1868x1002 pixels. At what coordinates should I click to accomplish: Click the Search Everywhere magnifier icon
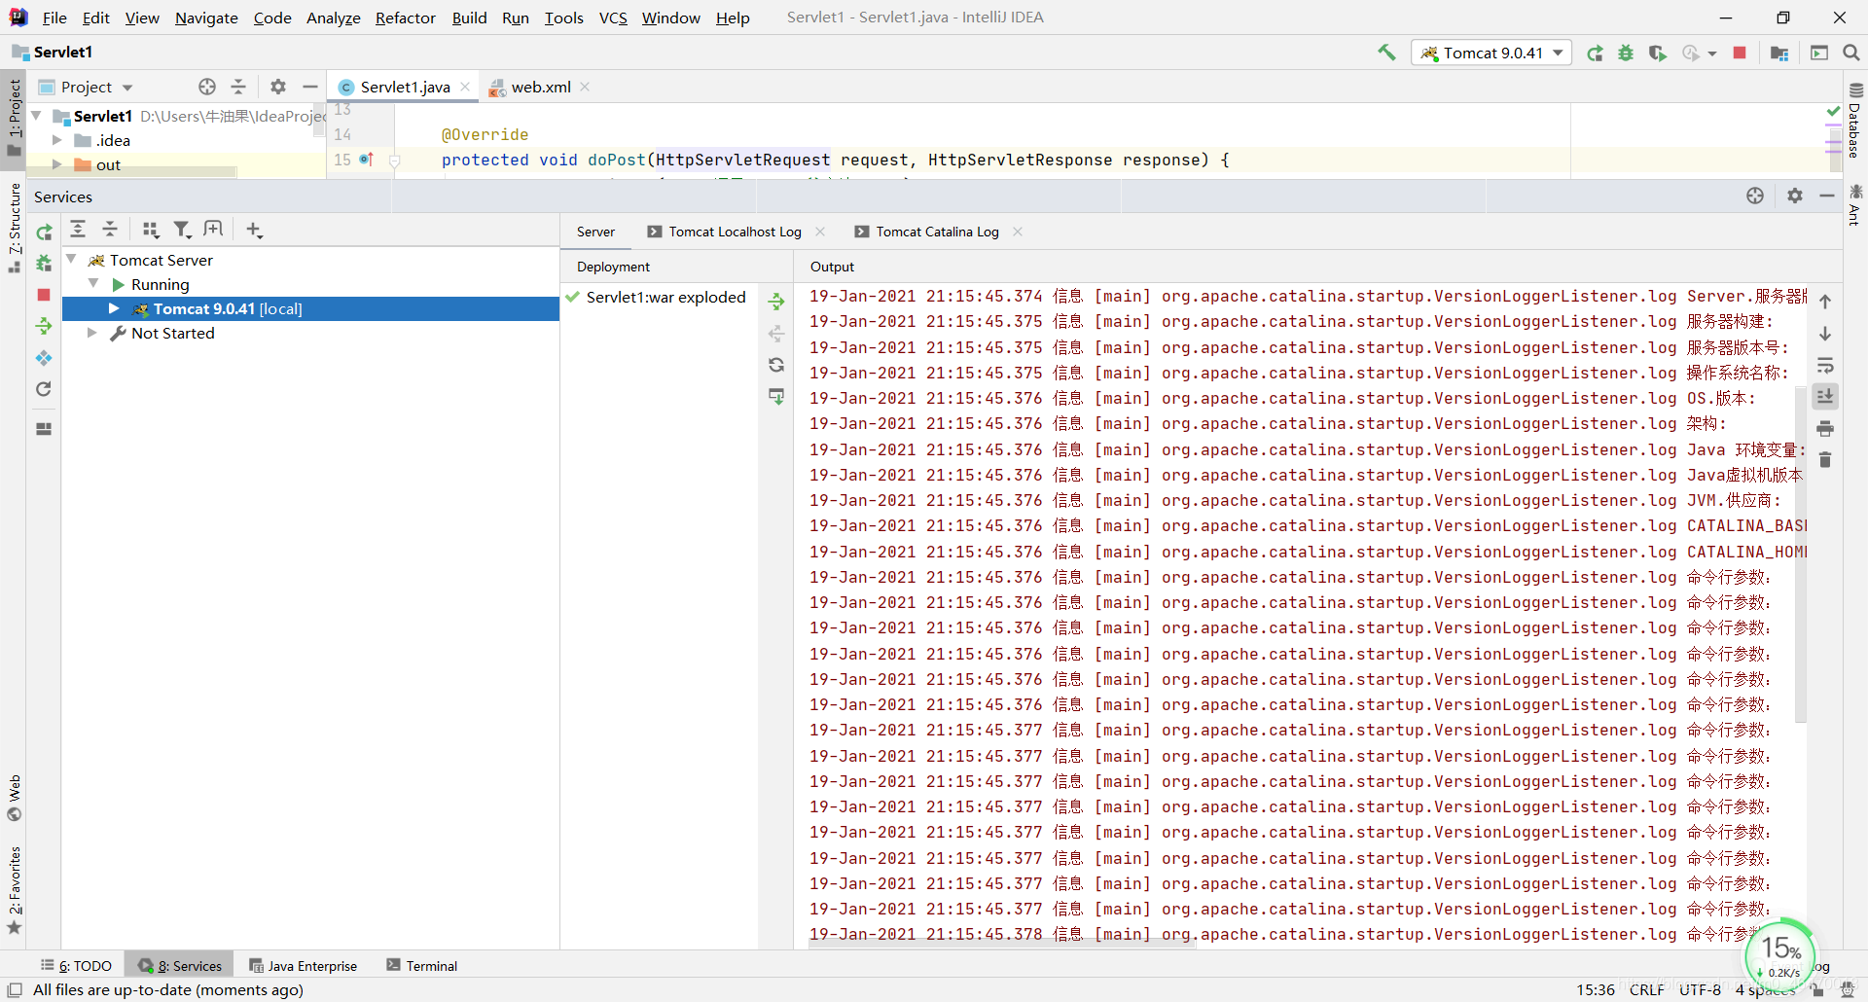pos(1851,53)
